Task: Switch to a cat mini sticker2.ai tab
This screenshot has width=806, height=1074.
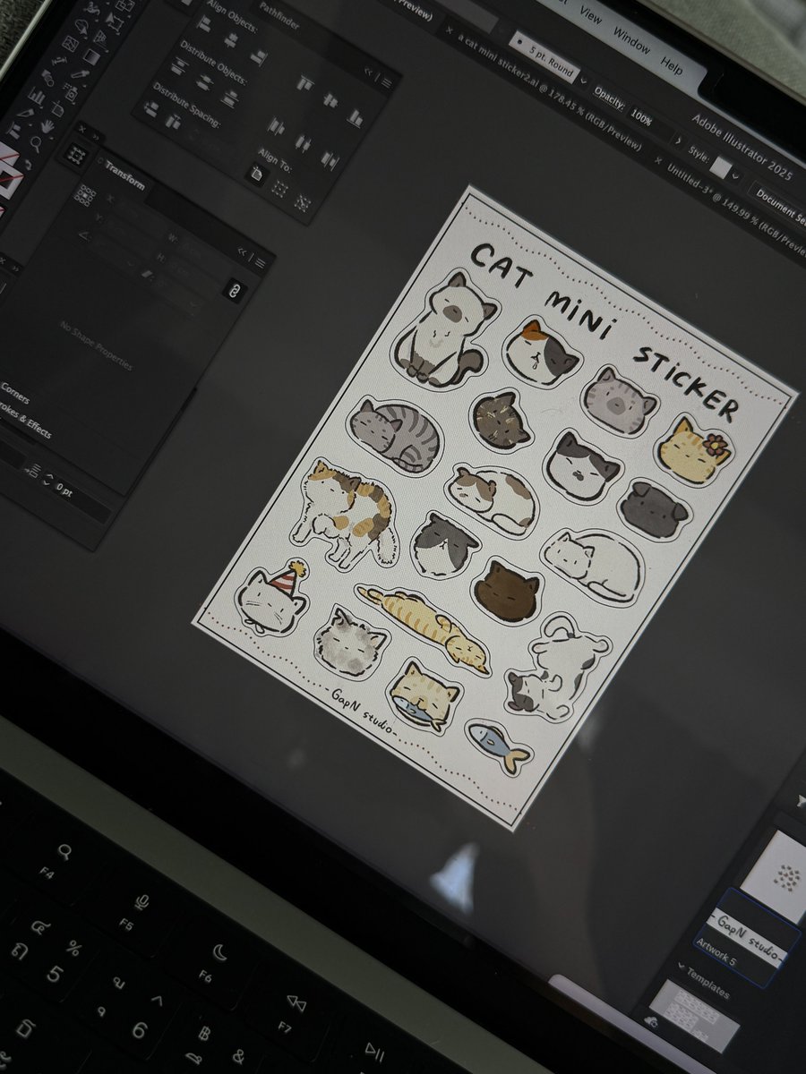Action: pyautogui.click(x=548, y=90)
